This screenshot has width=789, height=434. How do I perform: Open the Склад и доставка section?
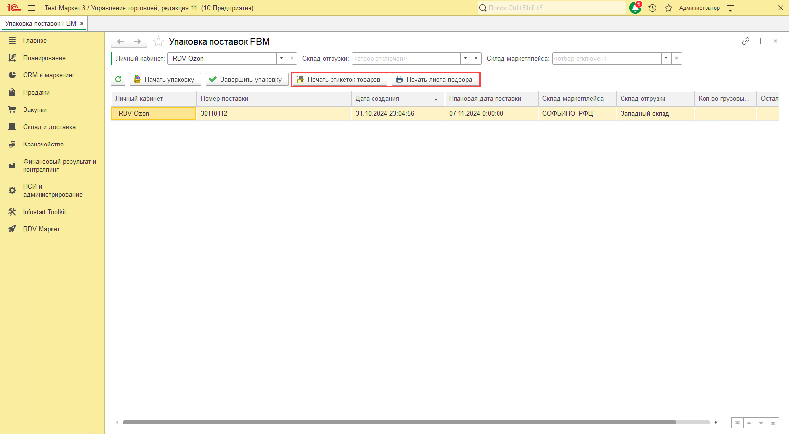click(x=49, y=127)
